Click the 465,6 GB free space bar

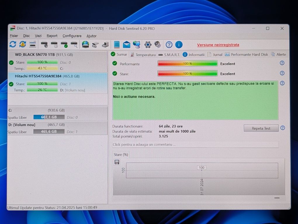[x=49, y=132]
